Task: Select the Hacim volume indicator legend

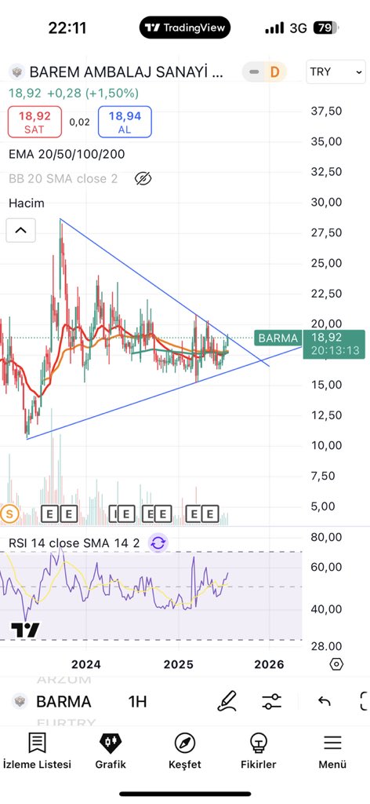Action: (x=27, y=203)
